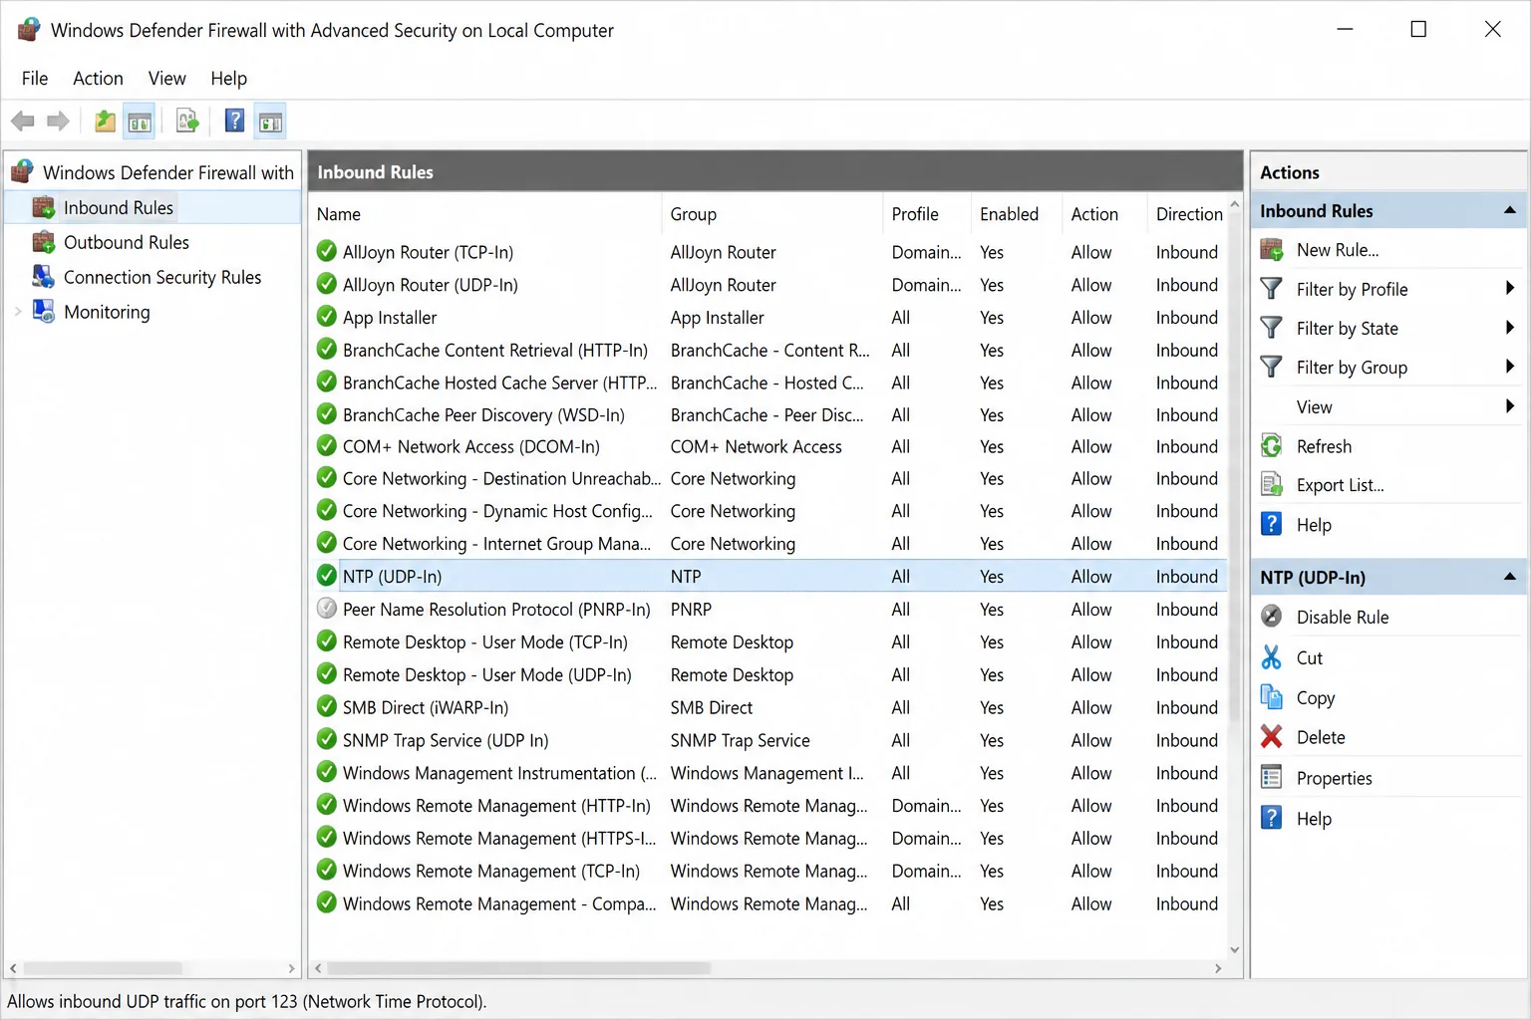The width and height of the screenshot is (1531, 1020).
Task: Click the Back arrow toolbar icon
Action: [x=23, y=122]
